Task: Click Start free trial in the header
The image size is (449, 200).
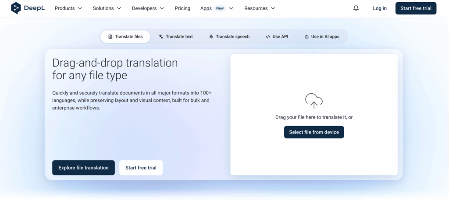Action: coord(416,8)
